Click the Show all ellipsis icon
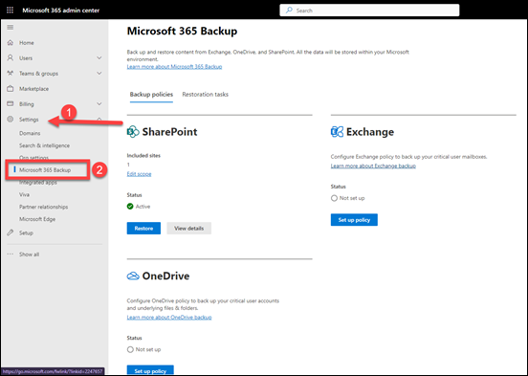The height and width of the screenshot is (376, 528). click(x=11, y=254)
